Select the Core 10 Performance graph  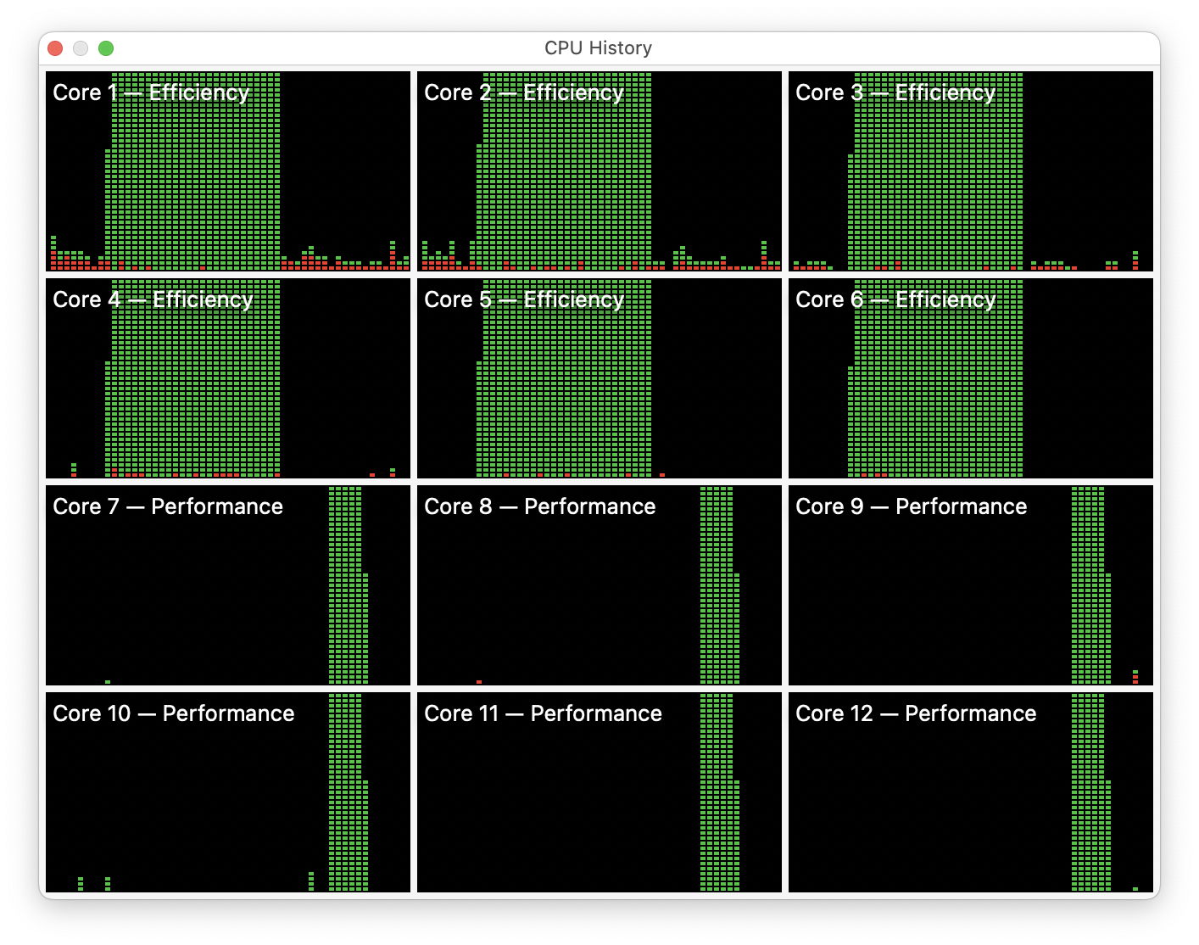point(229,793)
